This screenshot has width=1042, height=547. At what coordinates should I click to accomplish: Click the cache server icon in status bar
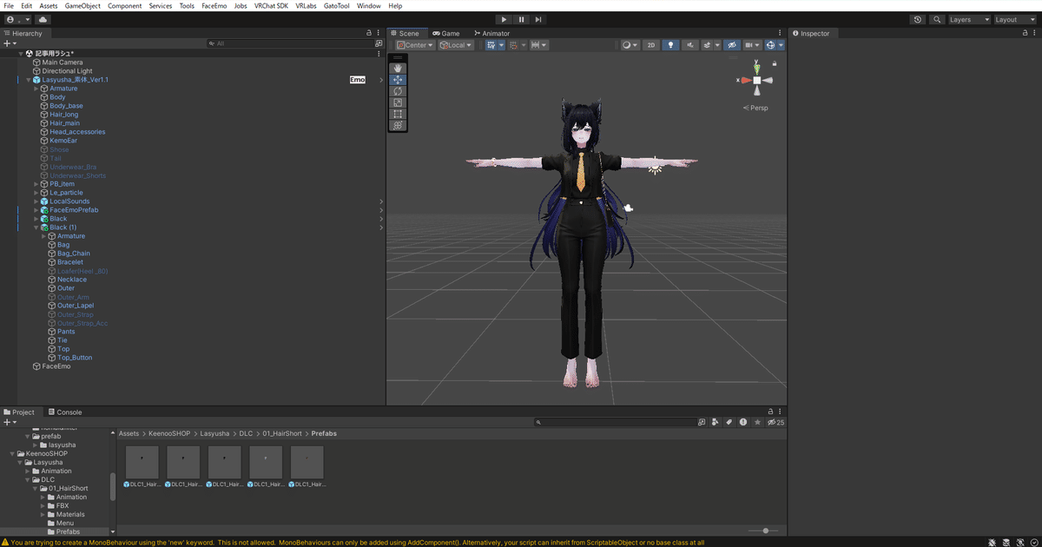click(x=1005, y=542)
